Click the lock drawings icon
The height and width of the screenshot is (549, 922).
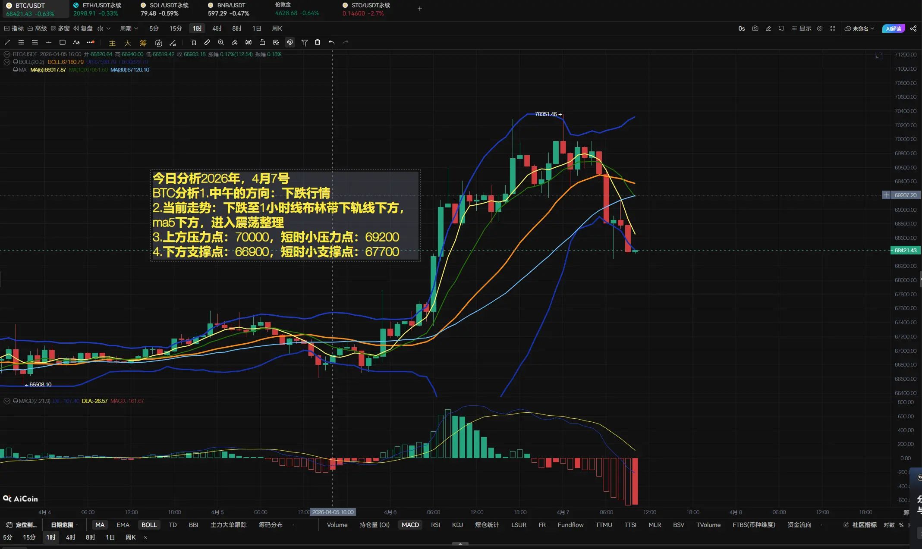(262, 42)
